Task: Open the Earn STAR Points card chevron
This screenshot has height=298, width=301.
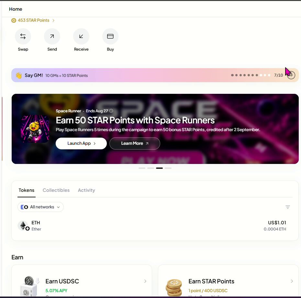Action: (292, 281)
